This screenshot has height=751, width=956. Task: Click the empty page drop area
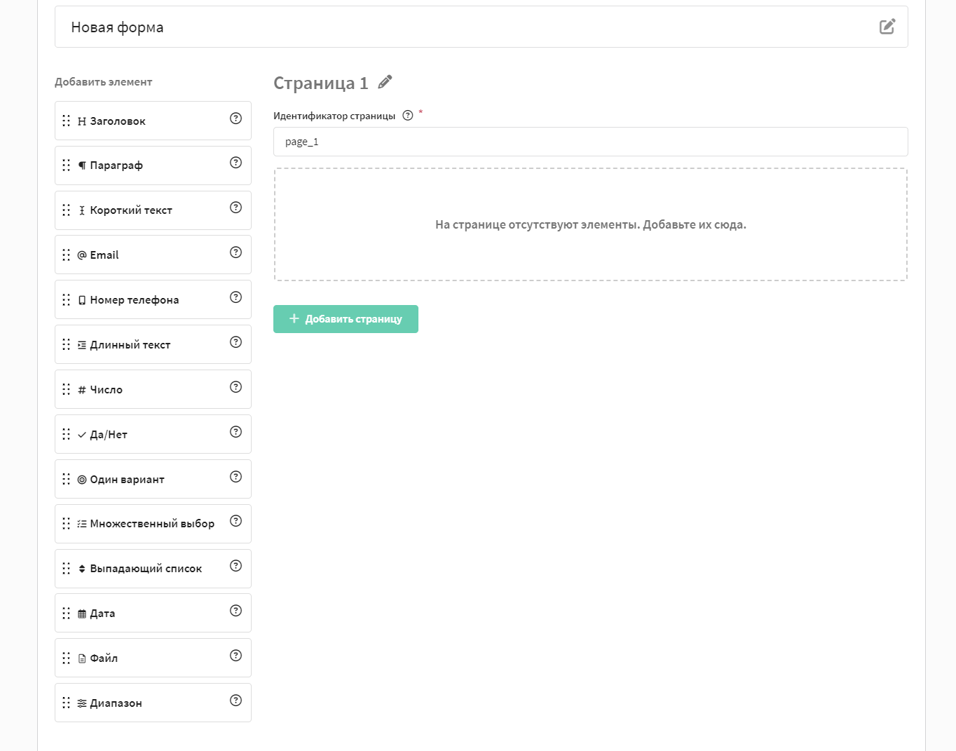pos(590,224)
